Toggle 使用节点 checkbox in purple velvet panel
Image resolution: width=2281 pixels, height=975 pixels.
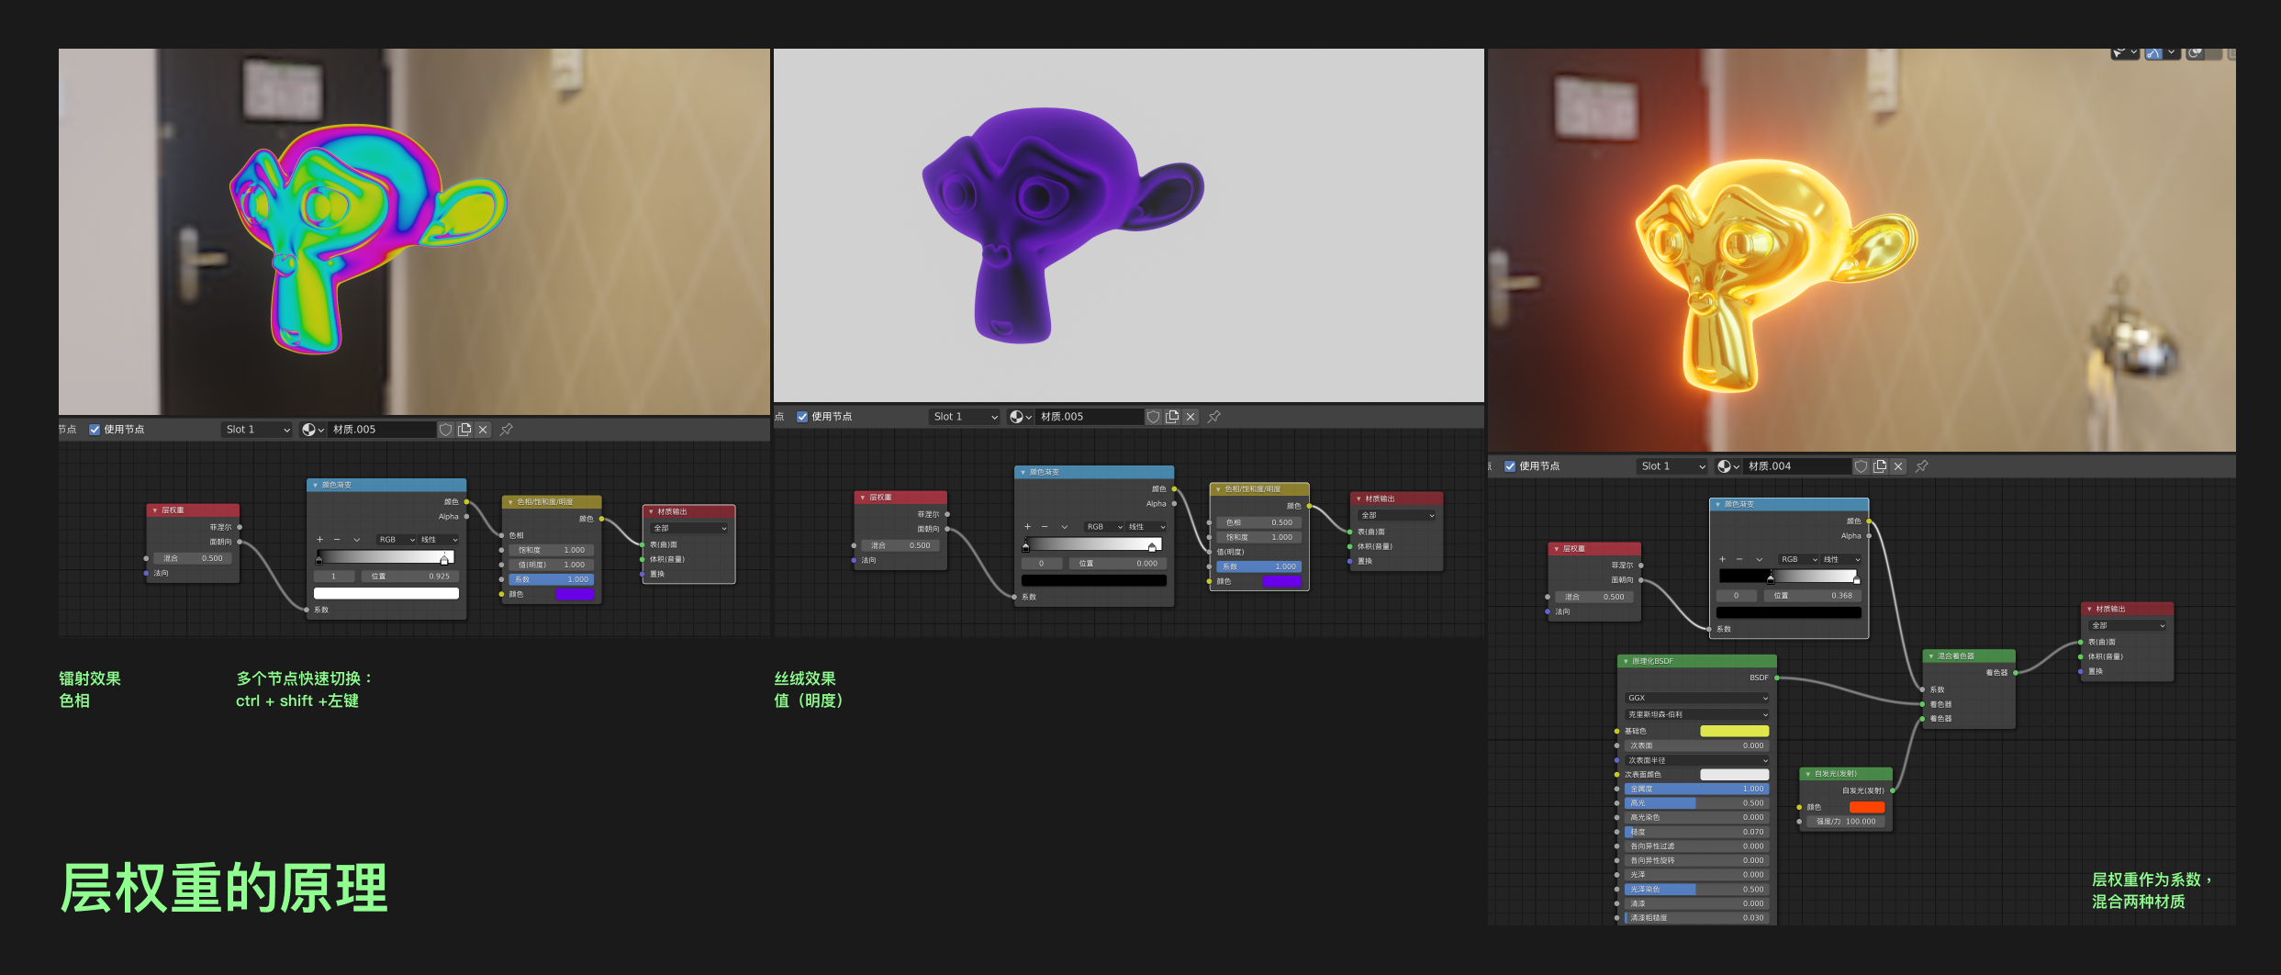(x=802, y=417)
